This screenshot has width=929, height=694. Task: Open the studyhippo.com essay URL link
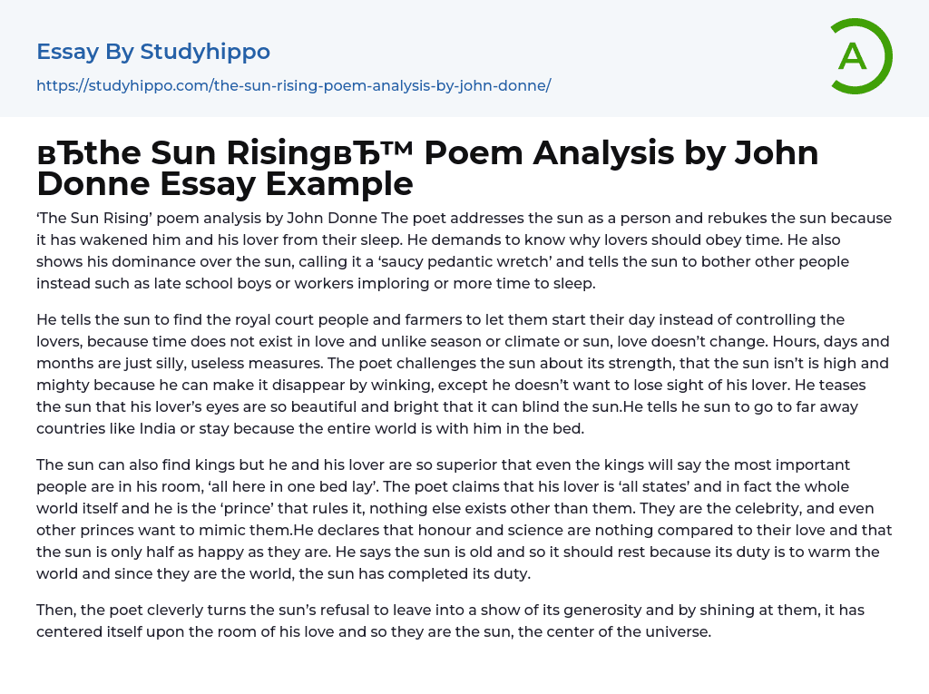tap(293, 85)
